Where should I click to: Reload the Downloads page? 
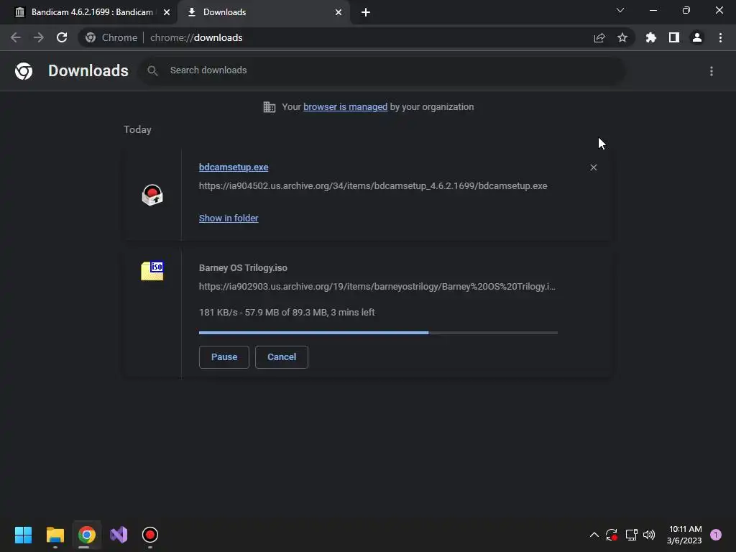pyautogui.click(x=62, y=37)
